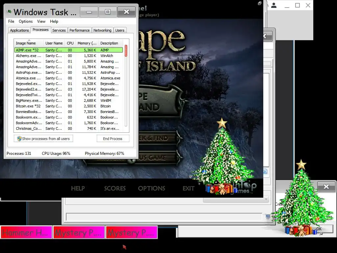Select the BejeweledTwi... process row

(x=68, y=95)
